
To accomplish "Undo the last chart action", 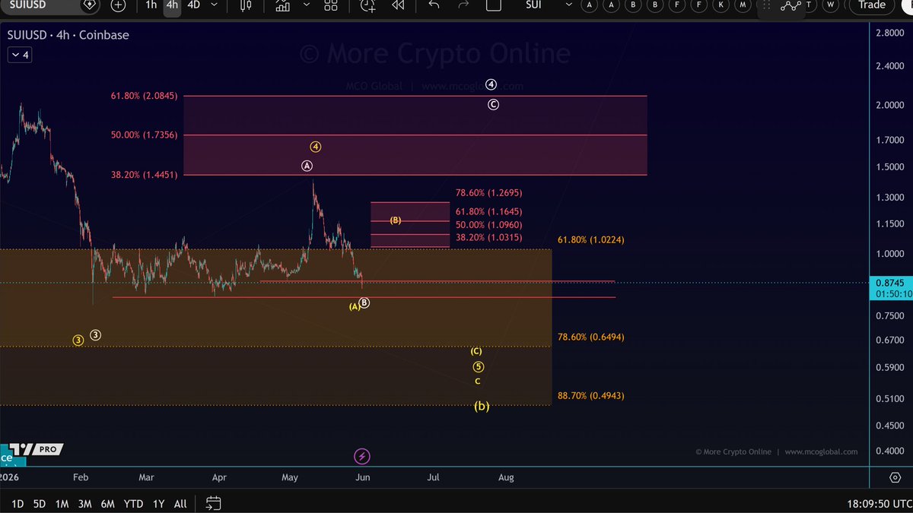I will click(434, 5).
